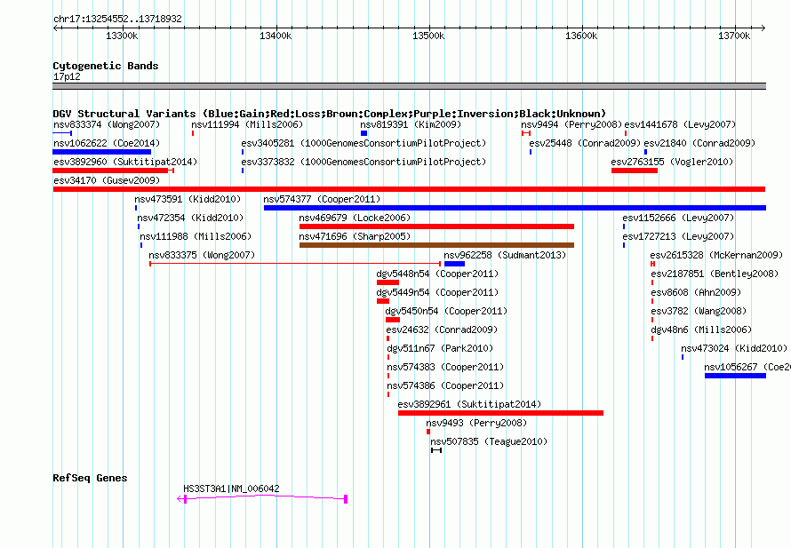Open esv21840 (Conrad2009) label
The height and width of the screenshot is (548, 791).
coord(699,143)
